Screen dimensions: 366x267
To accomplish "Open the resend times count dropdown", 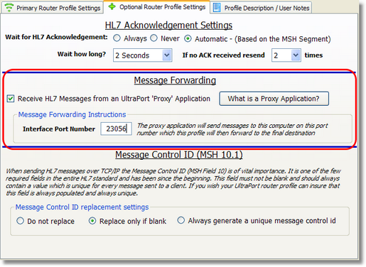I will point(286,55).
